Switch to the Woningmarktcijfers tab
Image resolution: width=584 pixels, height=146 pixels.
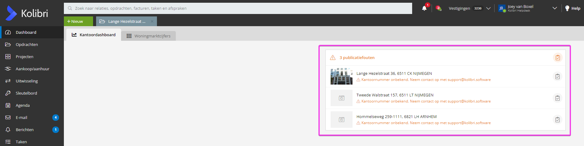click(x=148, y=36)
